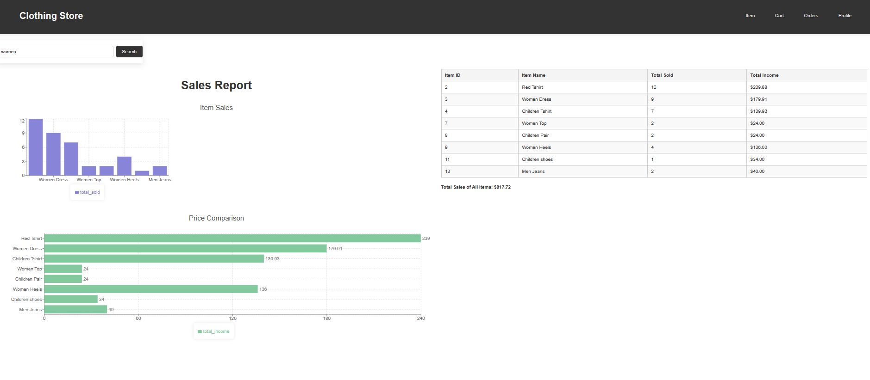Image resolution: width=870 pixels, height=380 pixels.
Task: Select the Red Tshirt table cell
Action: [582, 87]
